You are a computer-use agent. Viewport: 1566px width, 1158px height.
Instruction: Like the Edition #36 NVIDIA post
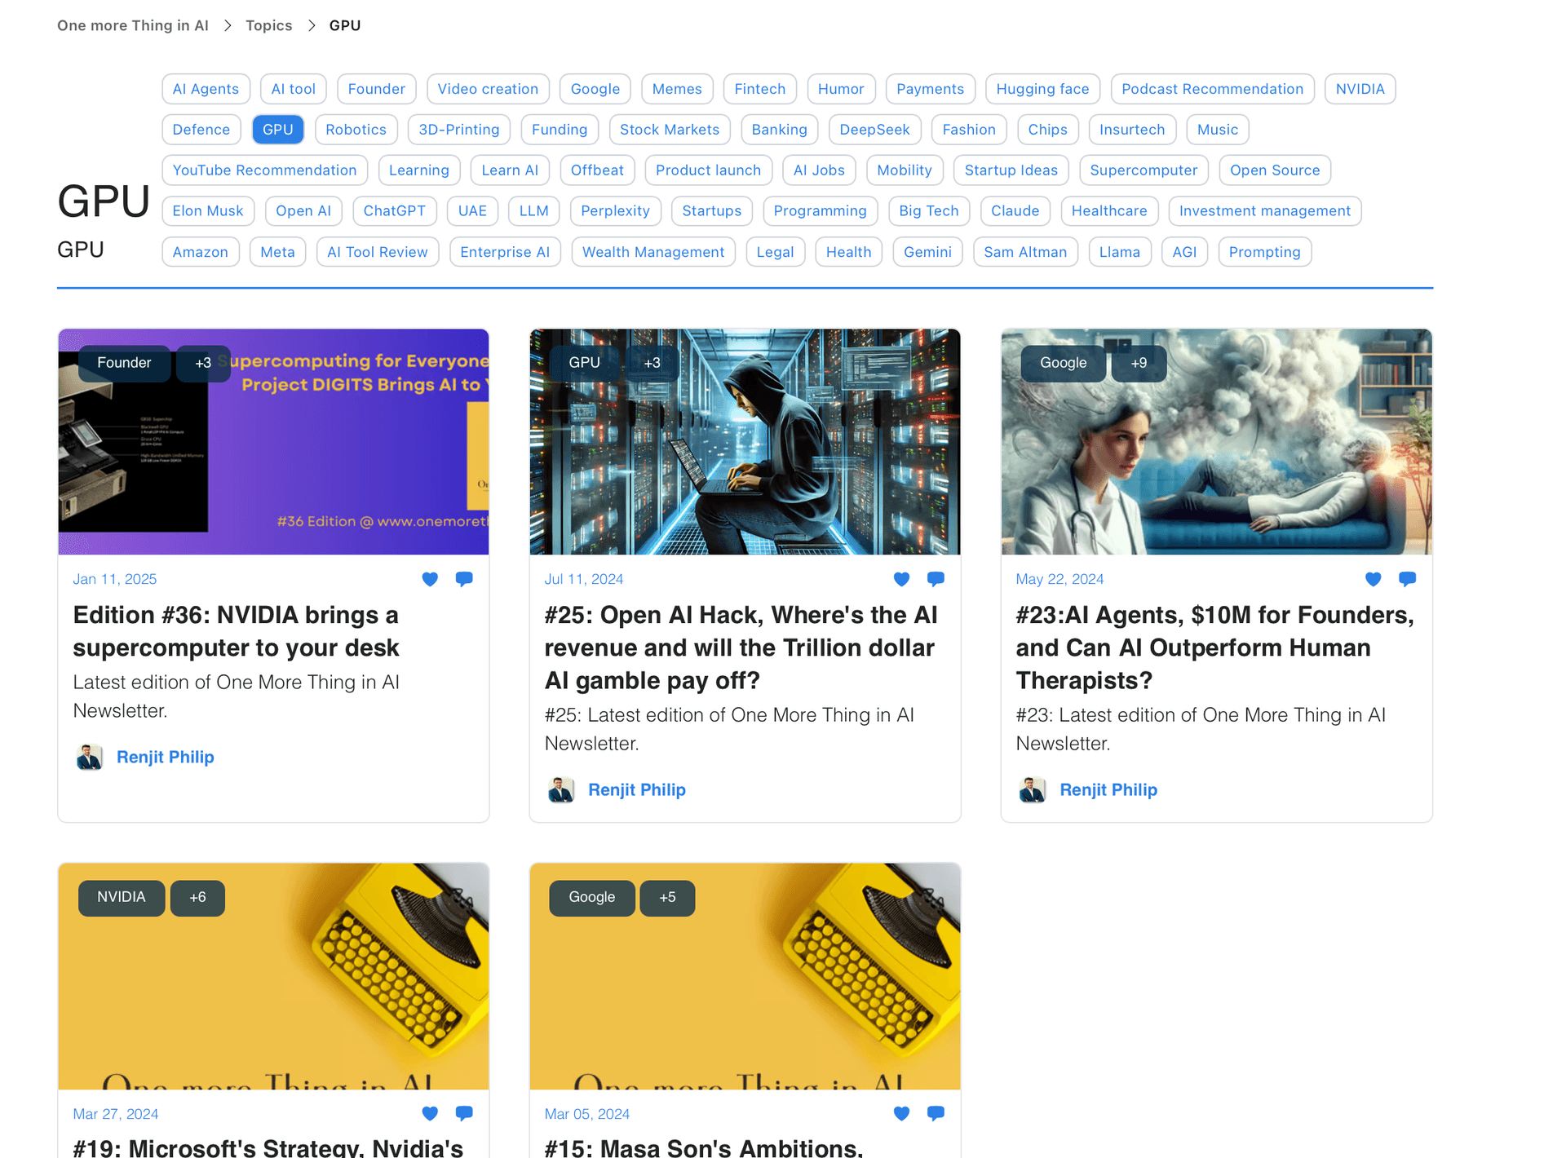(x=430, y=579)
